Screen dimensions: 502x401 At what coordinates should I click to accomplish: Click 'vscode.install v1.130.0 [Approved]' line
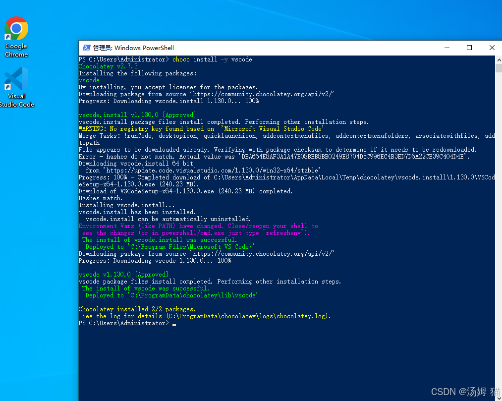[x=137, y=115]
